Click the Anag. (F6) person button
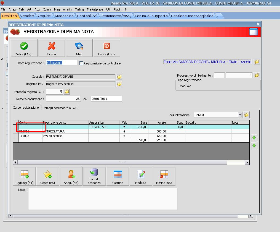280x232 pixels. pos(71,176)
